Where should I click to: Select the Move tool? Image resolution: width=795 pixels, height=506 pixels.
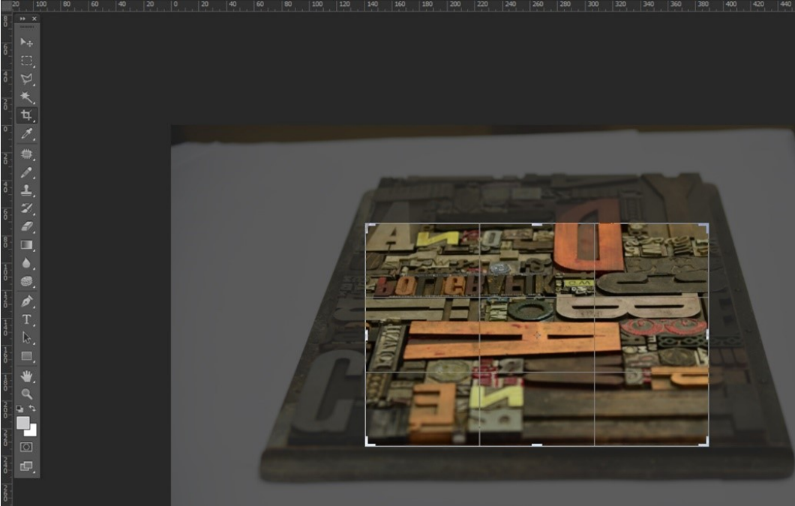[x=26, y=43]
